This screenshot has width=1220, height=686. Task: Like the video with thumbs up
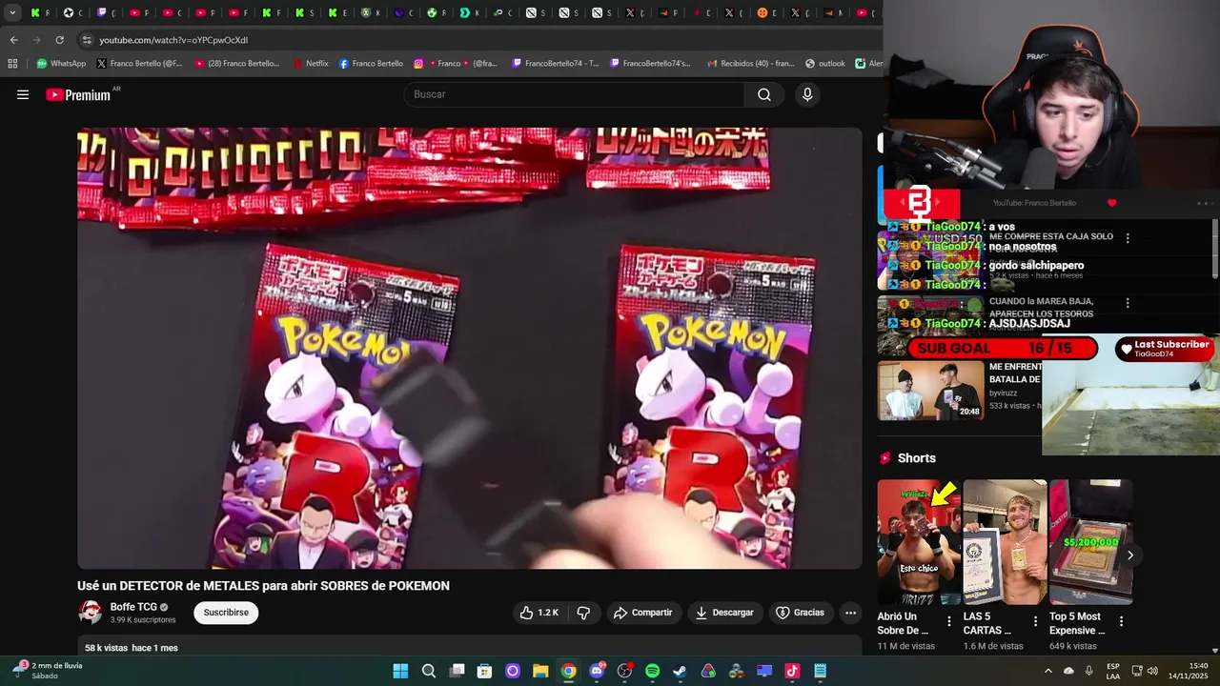coord(539,613)
